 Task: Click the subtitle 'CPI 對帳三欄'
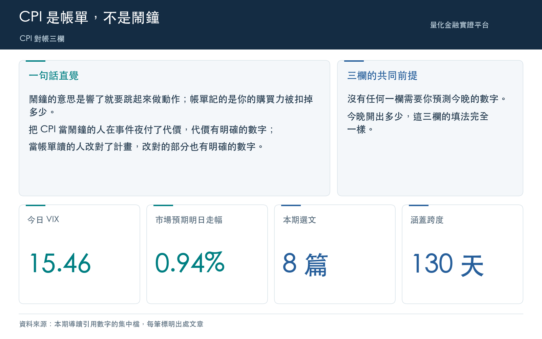point(42,39)
